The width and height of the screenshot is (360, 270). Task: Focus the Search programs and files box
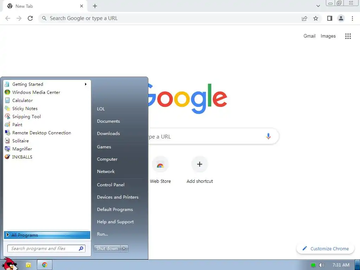46,249
